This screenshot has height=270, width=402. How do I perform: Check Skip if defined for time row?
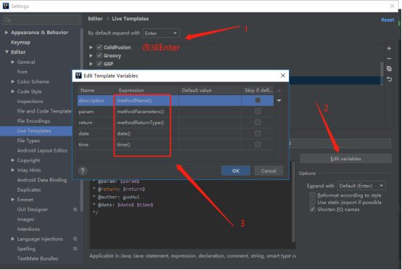coord(258,144)
